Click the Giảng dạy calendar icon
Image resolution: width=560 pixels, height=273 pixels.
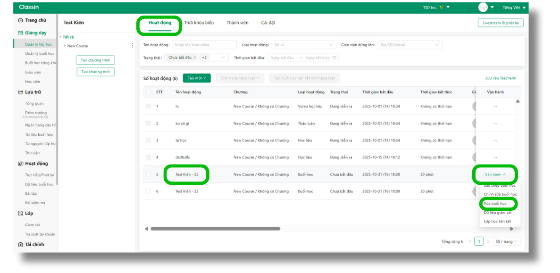point(20,33)
